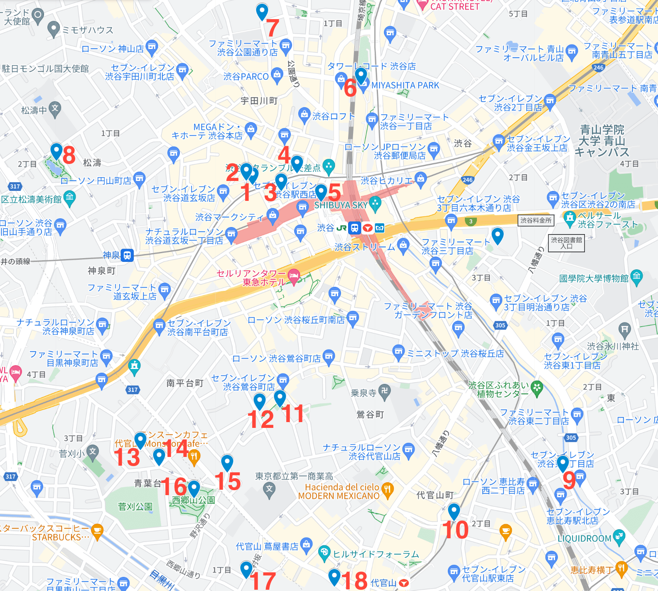Click the 恵比寿横丁 restaurant icon
658x591 pixels.
pos(621,569)
